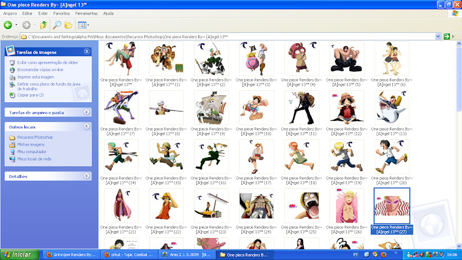Click Encomendar cópias on-line link
The image size is (462, 260).
40,70
